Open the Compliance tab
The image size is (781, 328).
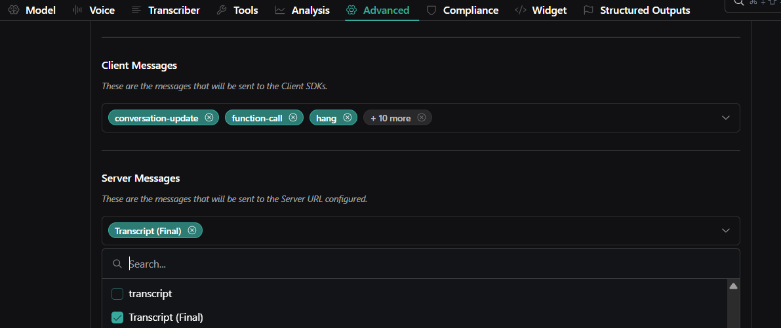463,10
